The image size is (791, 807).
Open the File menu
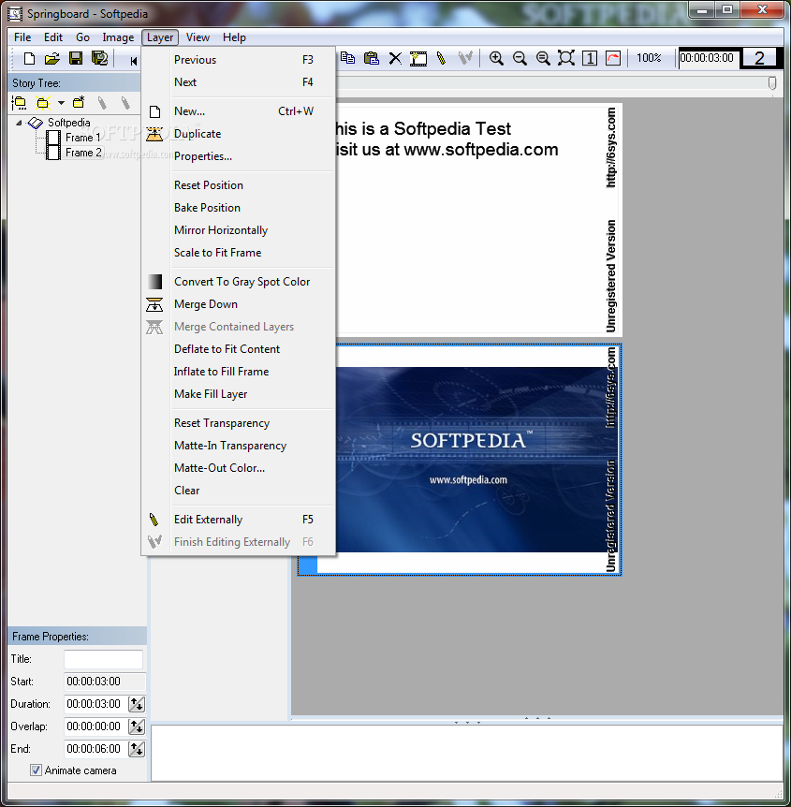pos(22,37)
